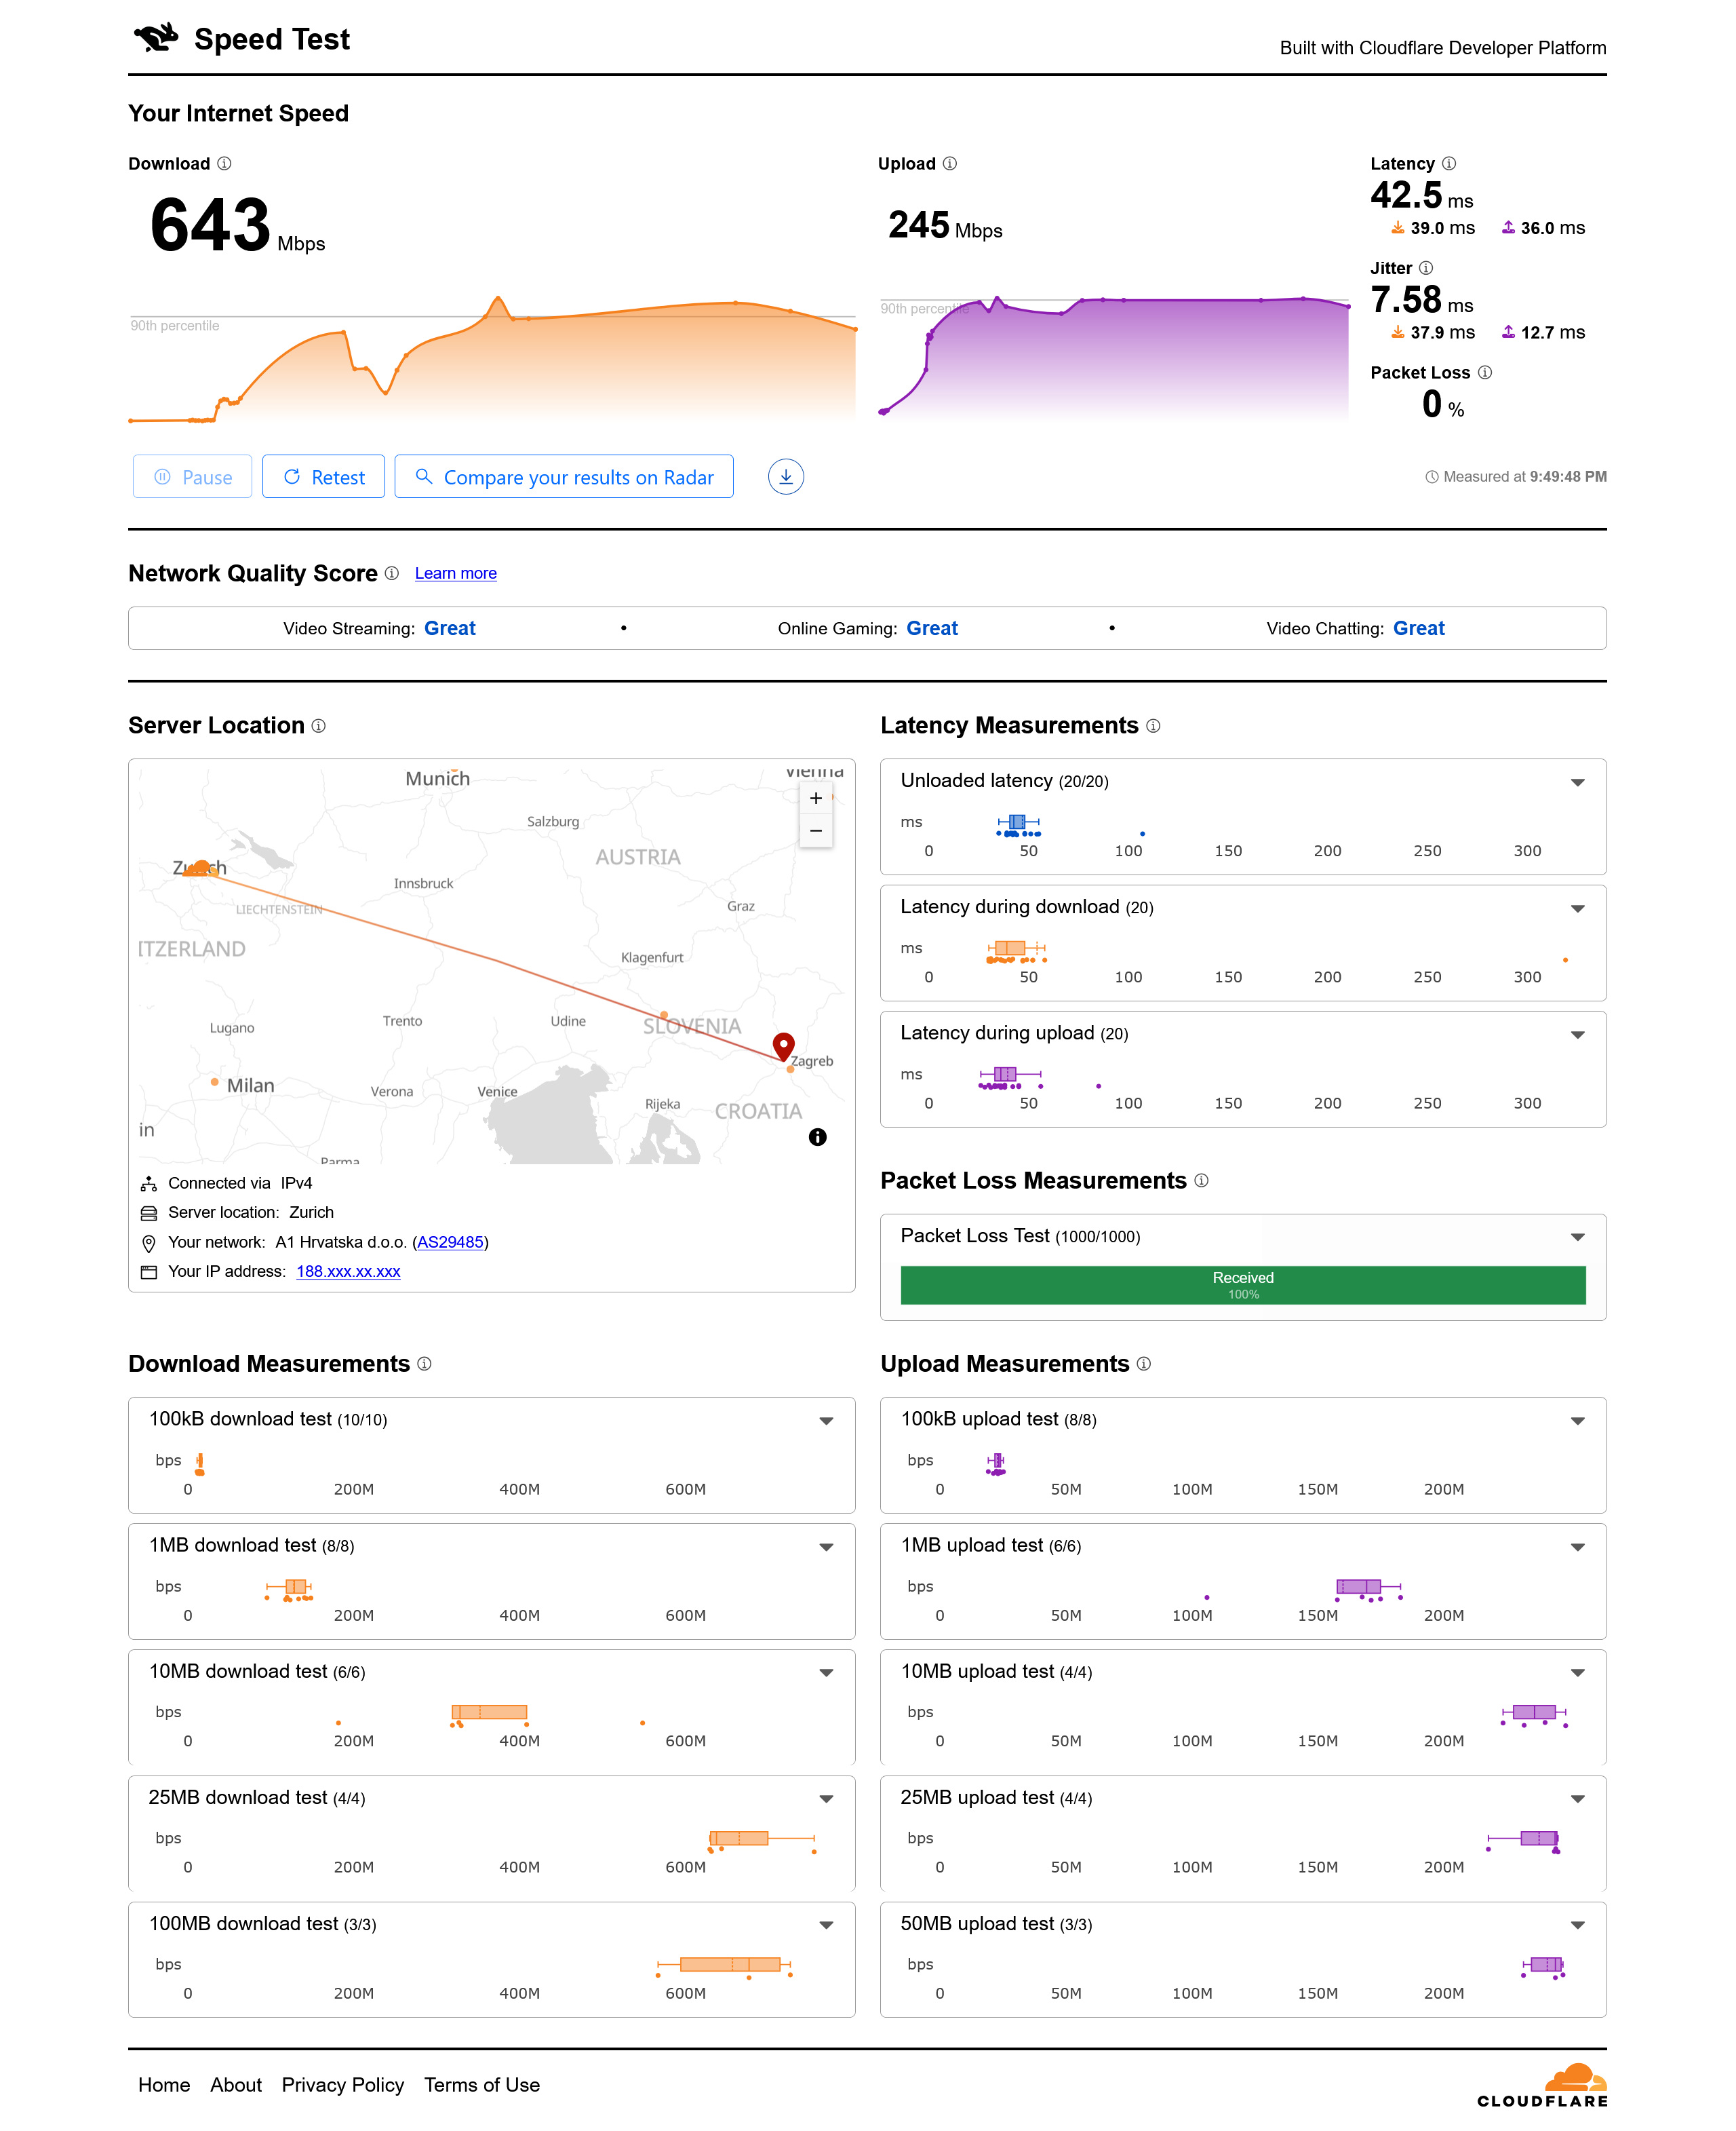Click the orange download speed graph
The width and height of the screenshot is (1736, 2131).
pos(492,358)
